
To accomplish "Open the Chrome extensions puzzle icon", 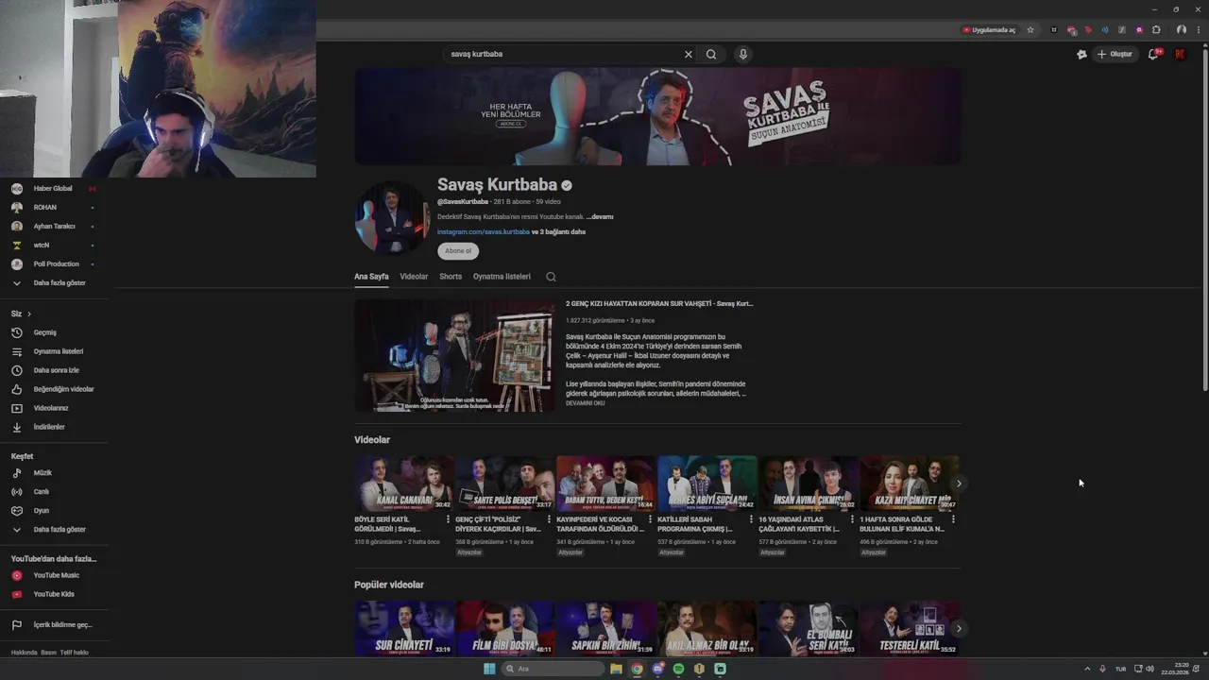I will [x=1156, y=30].
